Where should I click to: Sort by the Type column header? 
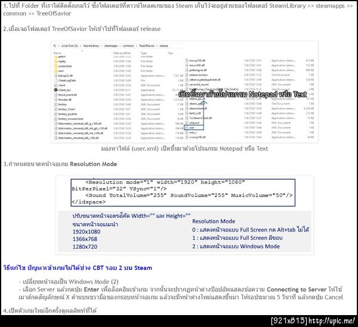(144, 53)
